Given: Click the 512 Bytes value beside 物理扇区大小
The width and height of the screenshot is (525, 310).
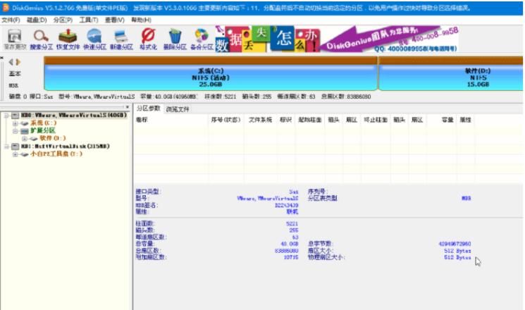Looking at the screenshot, I should (x=457, y=257).
